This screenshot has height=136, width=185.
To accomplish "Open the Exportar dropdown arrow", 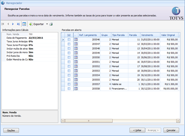I will pos(47,24).
